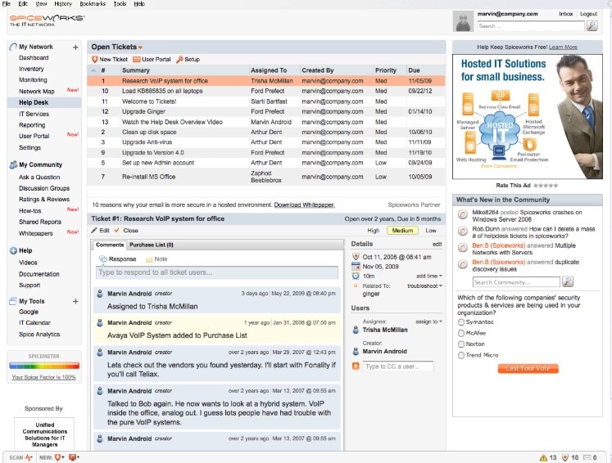Select the Trend Micro radio option
The height and width of the screenshot is (463, 612).
tap(461, 355)
